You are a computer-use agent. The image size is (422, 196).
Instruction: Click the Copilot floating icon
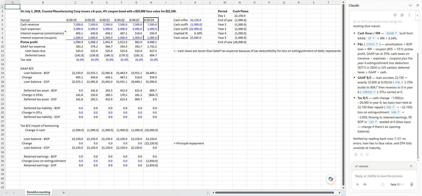330,179
